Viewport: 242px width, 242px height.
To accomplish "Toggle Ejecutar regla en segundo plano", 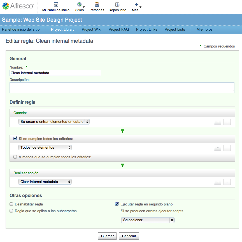I will click(117, 204).
